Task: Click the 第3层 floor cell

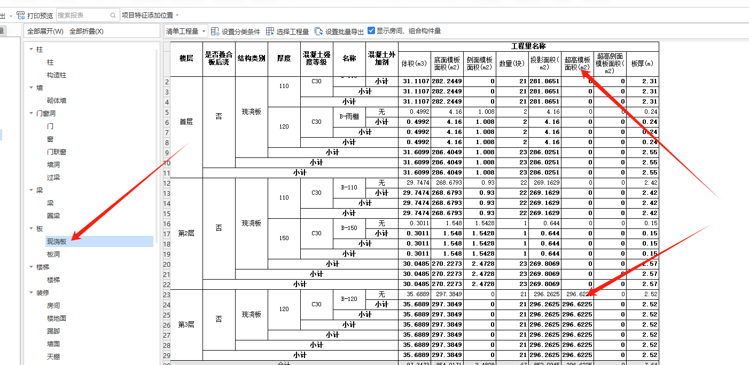Action: click(186, 324)
